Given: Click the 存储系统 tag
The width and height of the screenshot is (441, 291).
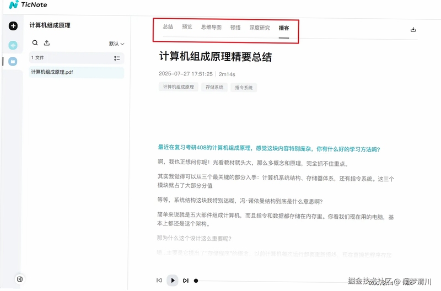Looking at the screenshot, I should [x=214, y=88].
